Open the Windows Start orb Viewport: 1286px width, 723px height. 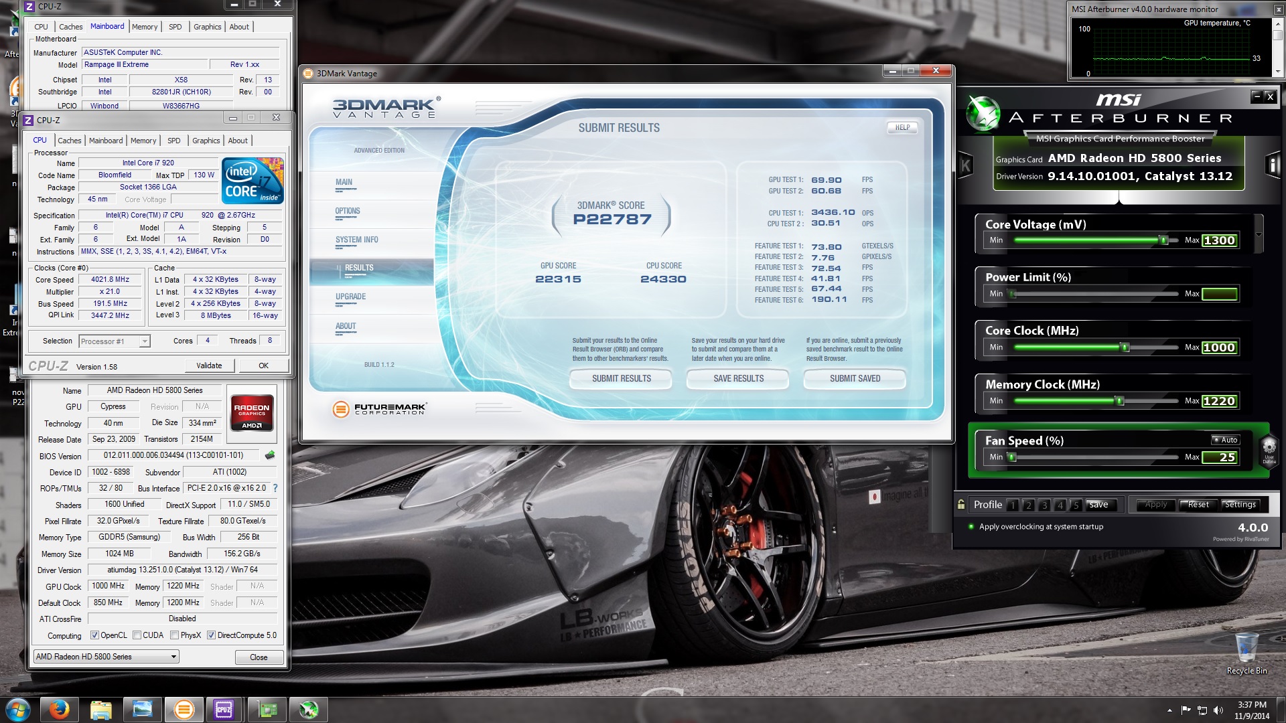(x=18, y=709)
